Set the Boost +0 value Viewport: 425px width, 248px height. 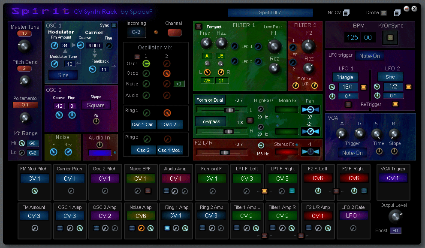pos(395,230)
